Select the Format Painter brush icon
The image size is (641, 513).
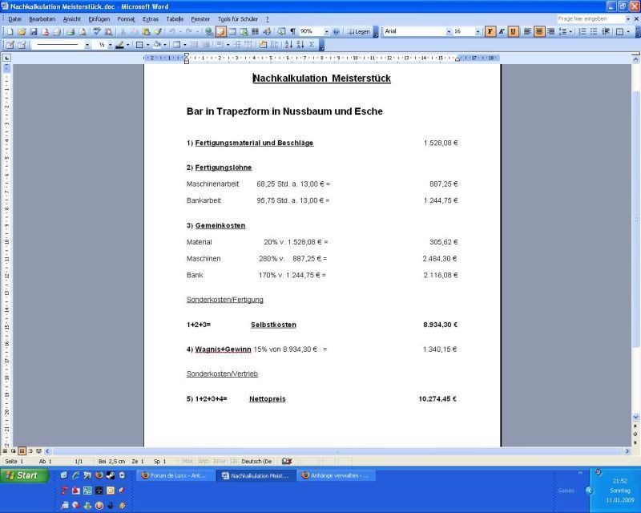click(158, 31)
